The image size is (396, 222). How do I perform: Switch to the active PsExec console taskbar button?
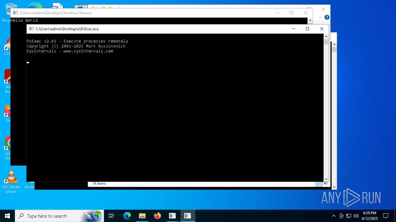pos(187,216)
